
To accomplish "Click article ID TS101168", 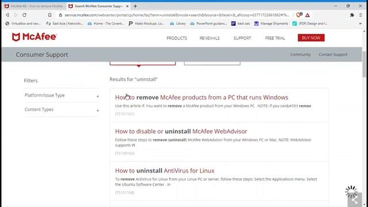I will click(125, 193).
